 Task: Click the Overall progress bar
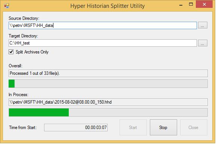click(x=108, y=83)
